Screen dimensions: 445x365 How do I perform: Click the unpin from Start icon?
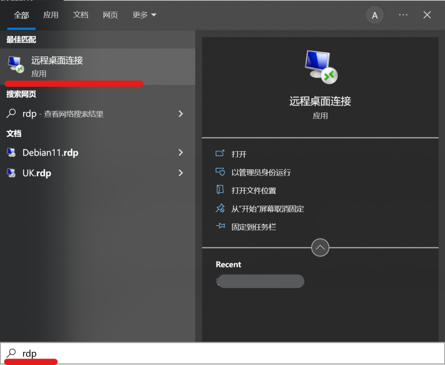click(220, 208)
